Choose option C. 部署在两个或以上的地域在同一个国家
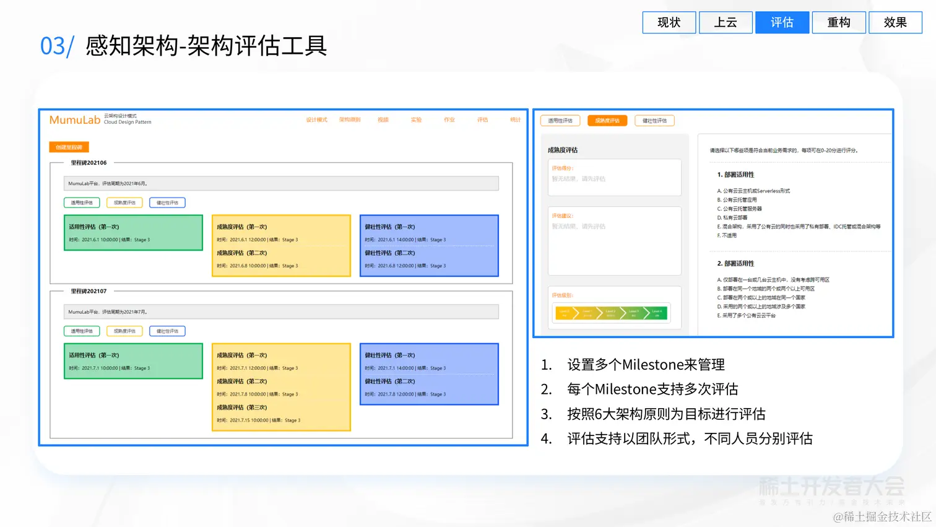936x527 pixels. pyautogui.click(x=761, y=298)
